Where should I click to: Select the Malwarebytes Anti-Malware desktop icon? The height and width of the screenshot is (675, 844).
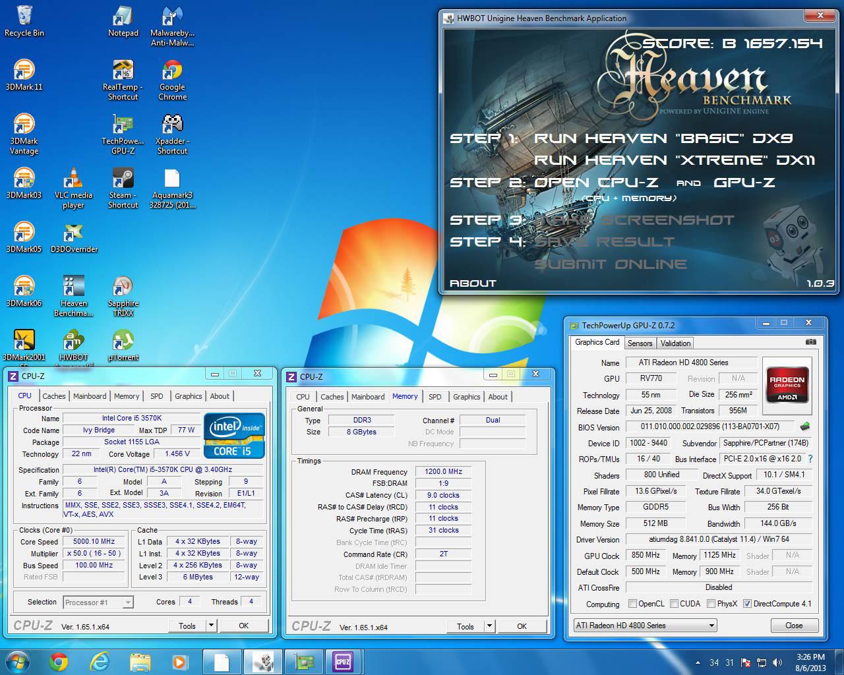point(172,26)
